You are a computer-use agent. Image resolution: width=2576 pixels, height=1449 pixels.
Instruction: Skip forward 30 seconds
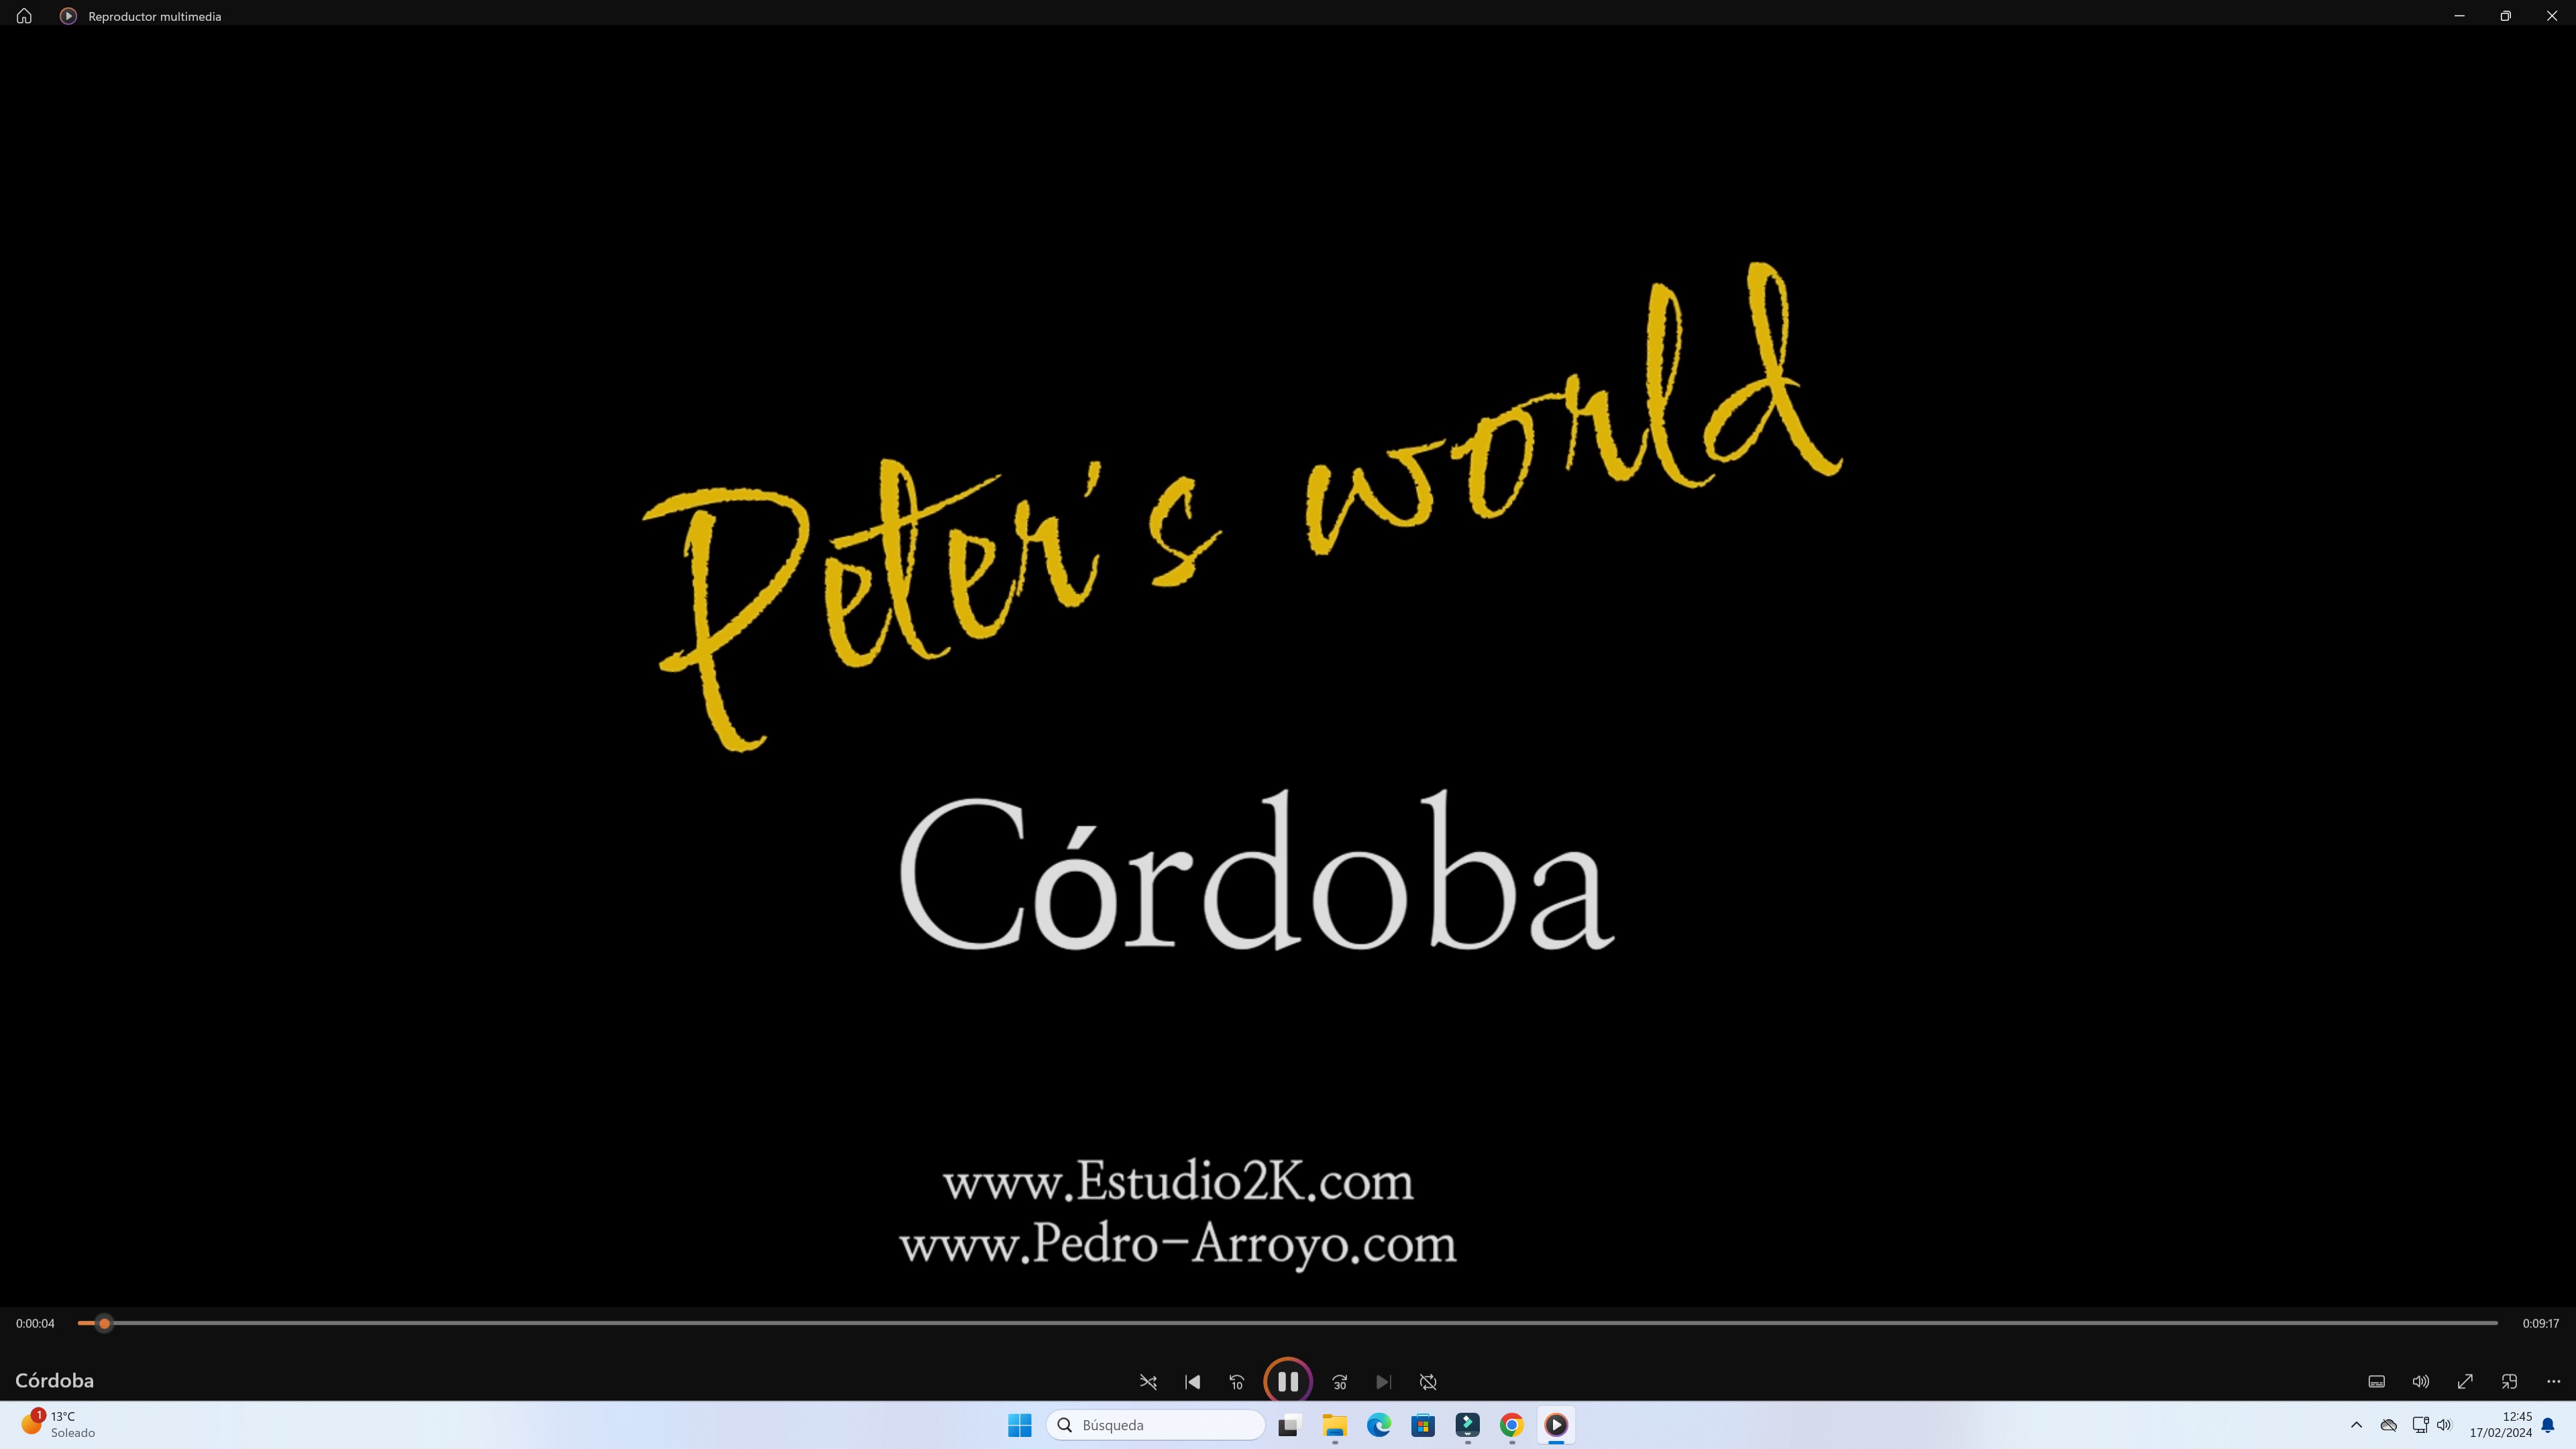coord(1339,1382)
